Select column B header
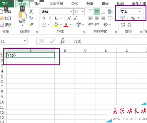Viewport: 147px width, 123px height. pyautogui.click(x=65, y=50)
